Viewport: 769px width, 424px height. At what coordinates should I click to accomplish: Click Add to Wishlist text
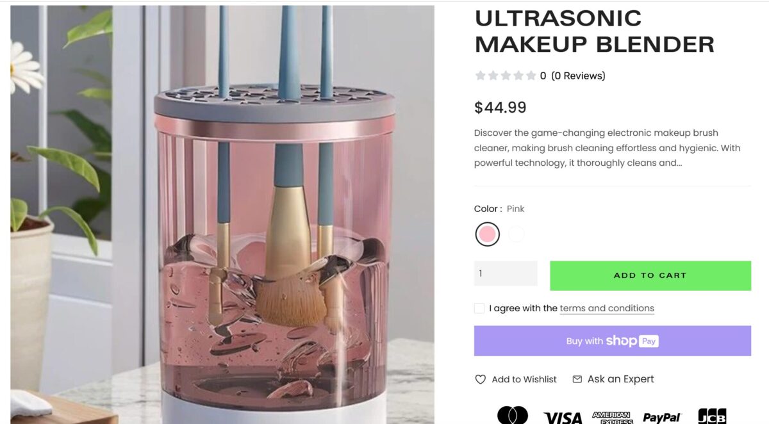[x=523, y=379]
